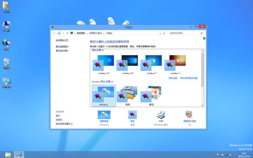Click the back arrow in the navigation bar

(54, 33)
